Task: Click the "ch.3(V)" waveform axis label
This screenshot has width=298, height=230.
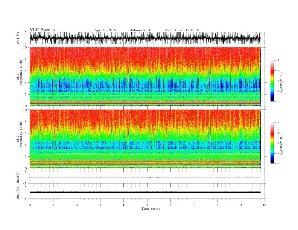Action: [x=18, y=178]
